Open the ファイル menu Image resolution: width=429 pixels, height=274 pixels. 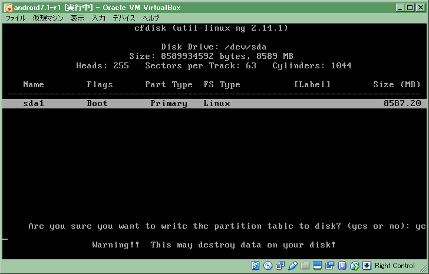15,18
